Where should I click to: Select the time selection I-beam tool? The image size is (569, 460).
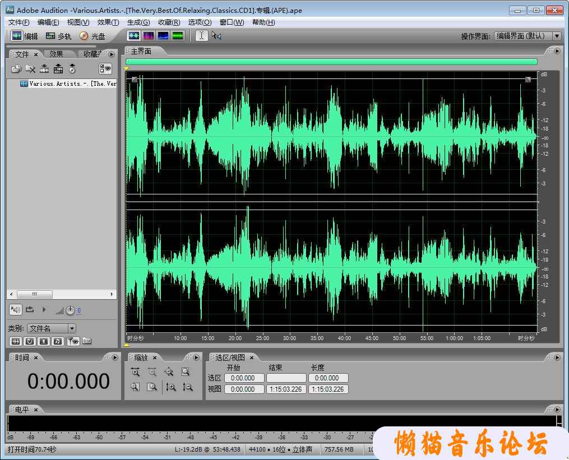[x=201, y=36]
